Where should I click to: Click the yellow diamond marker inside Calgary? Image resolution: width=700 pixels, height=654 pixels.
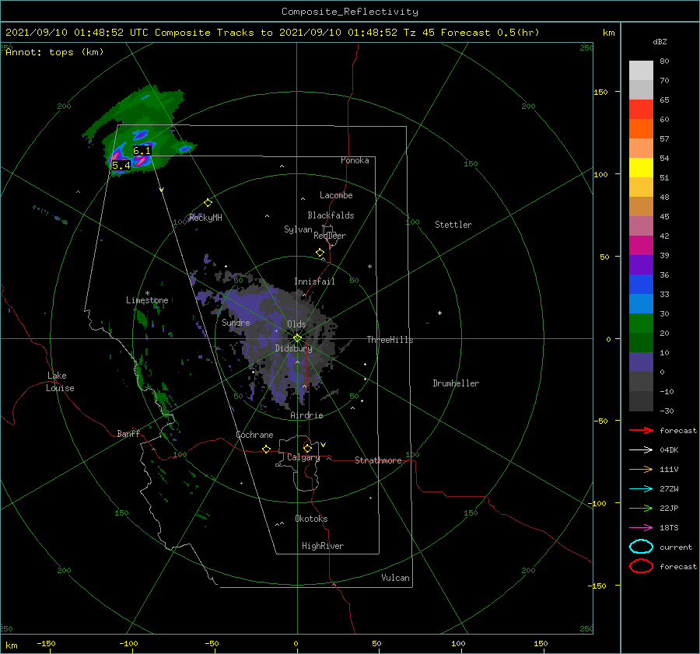[x=307, y=448]
